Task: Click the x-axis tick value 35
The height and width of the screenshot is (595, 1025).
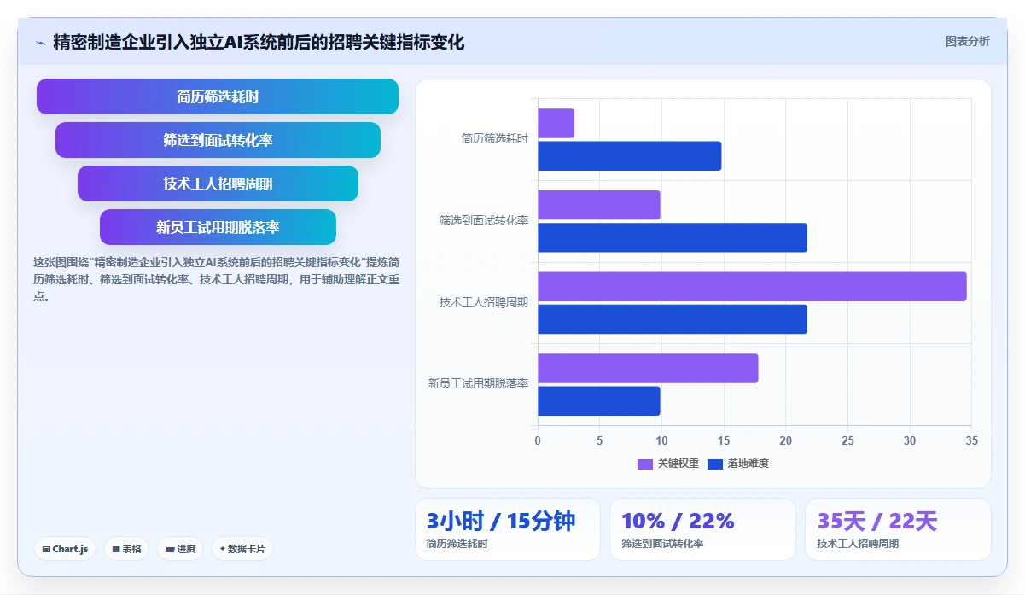Action: click(x=971, y=440)
